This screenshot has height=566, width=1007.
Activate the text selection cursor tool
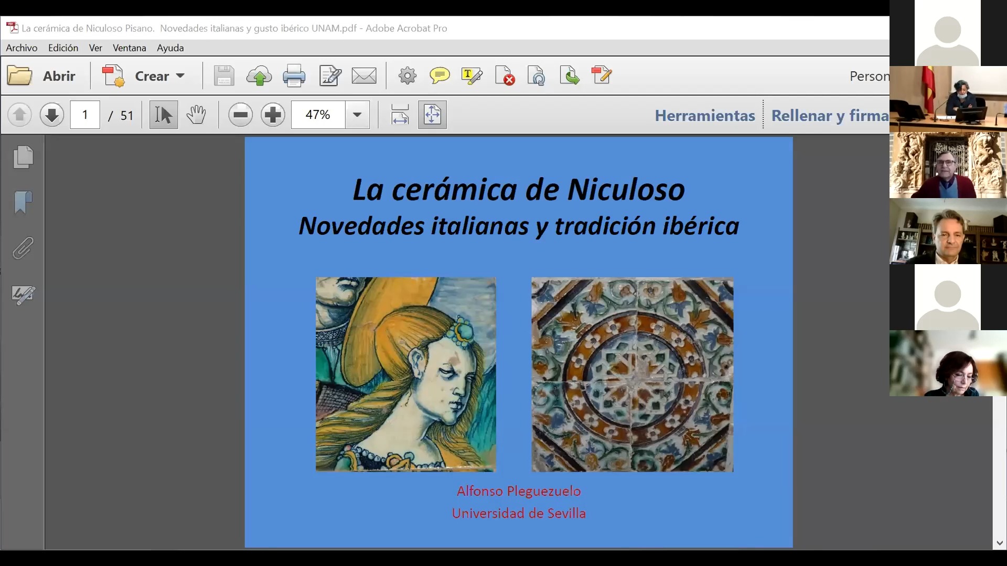[x=164, y=115]
